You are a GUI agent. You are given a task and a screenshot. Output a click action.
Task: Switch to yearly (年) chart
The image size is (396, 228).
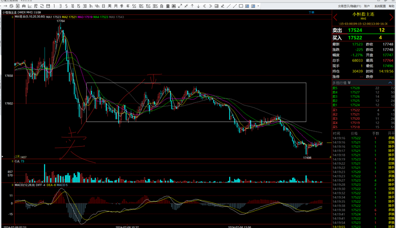pyautogui.click(x=128, y=6)
